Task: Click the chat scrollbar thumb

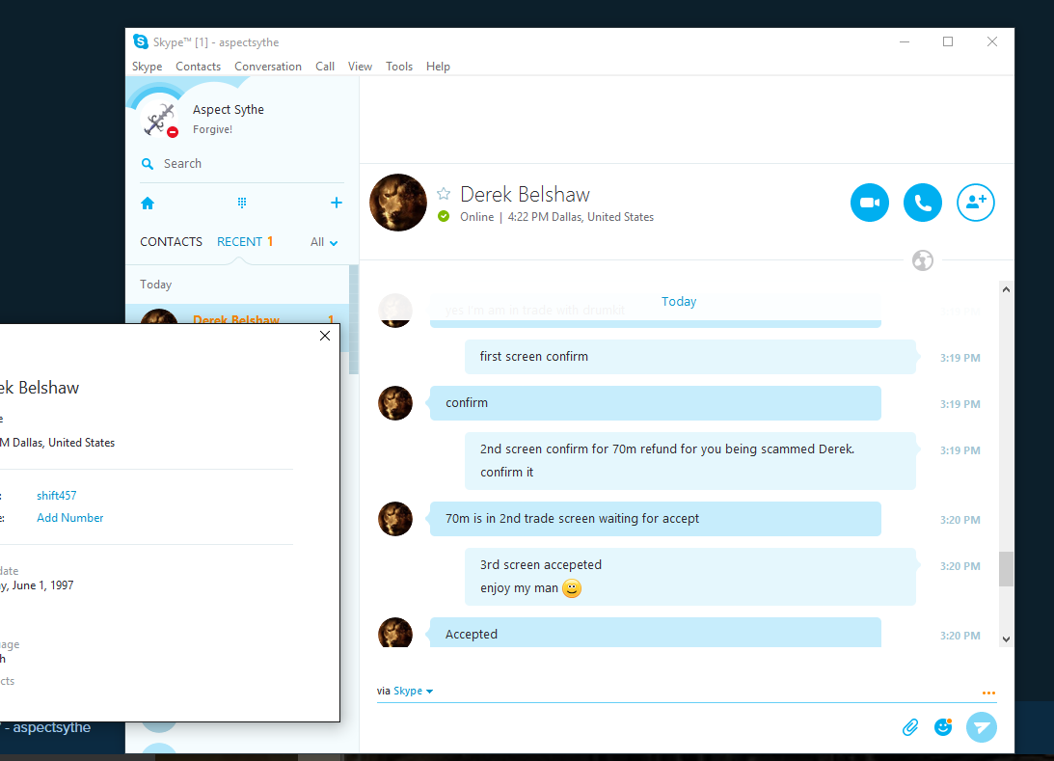Action: click(x=1006, y=569)
